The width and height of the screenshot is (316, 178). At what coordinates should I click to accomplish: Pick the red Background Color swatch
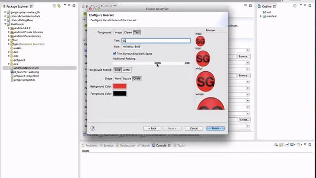(120, 87)
